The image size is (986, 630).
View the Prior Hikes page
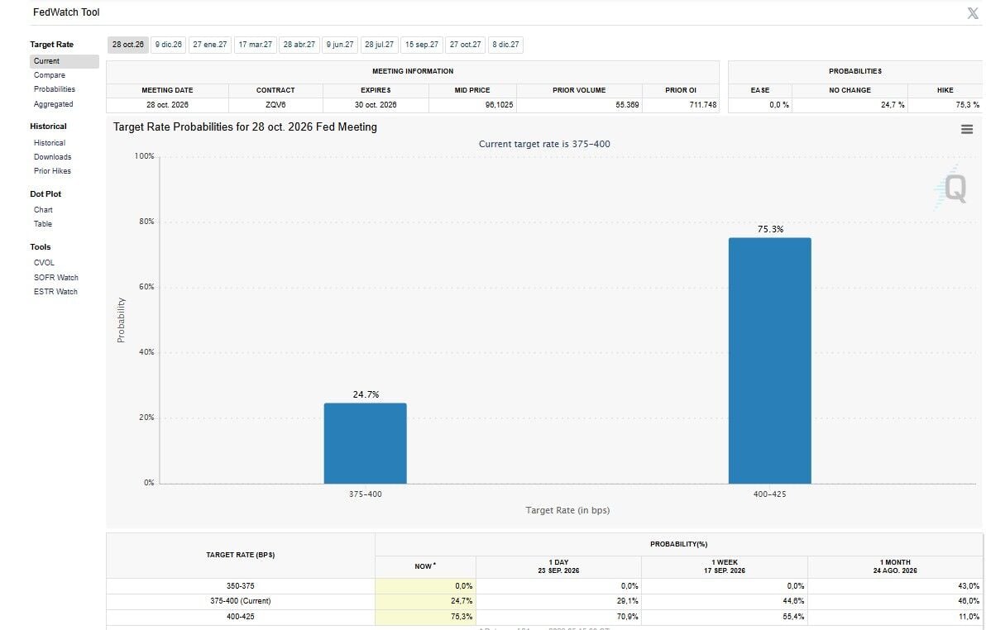(x=53, y=170)
